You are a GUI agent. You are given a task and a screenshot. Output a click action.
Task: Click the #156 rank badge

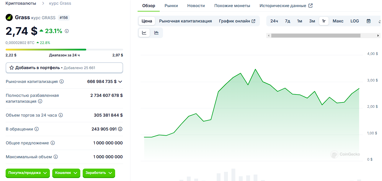(63, 17)
